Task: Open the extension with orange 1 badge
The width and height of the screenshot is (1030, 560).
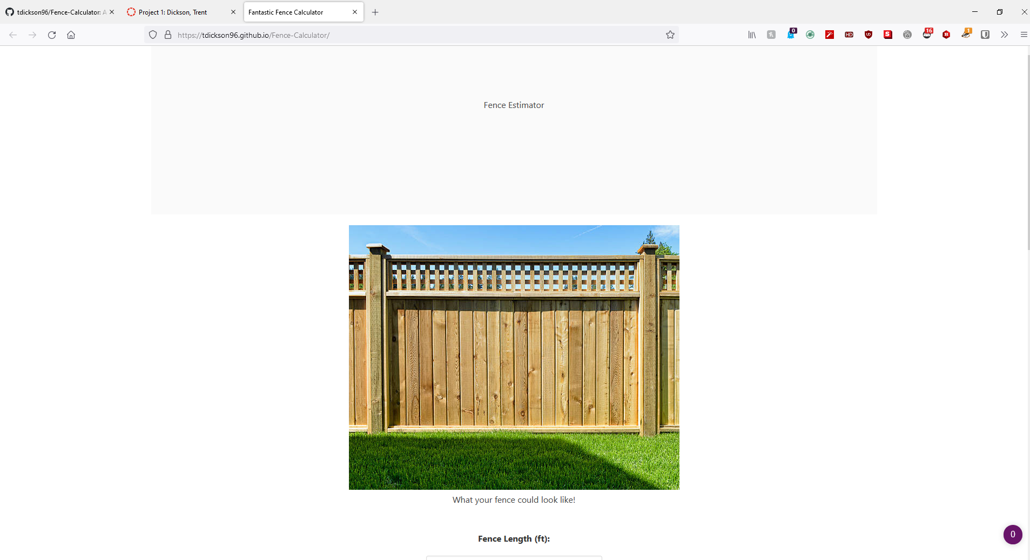Action: 966,34
